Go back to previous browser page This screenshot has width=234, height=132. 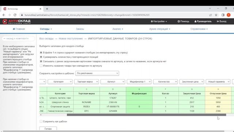point(4,15)
